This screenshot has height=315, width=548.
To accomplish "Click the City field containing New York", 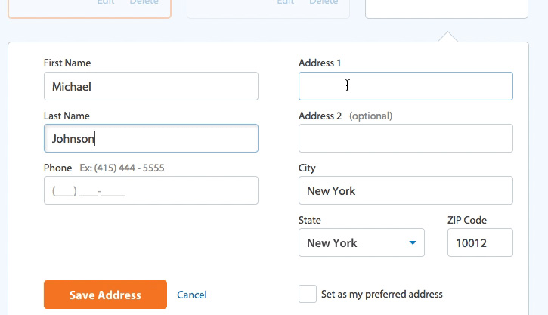I will click(x=406, y=190).
